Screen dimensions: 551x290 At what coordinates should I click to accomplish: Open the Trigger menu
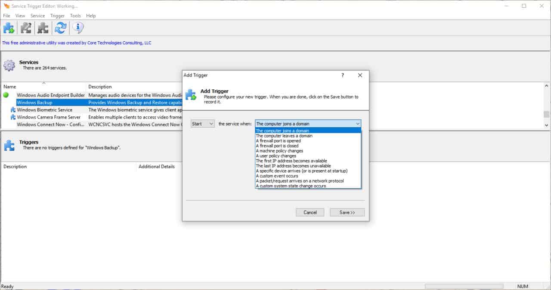click(57, 15)
